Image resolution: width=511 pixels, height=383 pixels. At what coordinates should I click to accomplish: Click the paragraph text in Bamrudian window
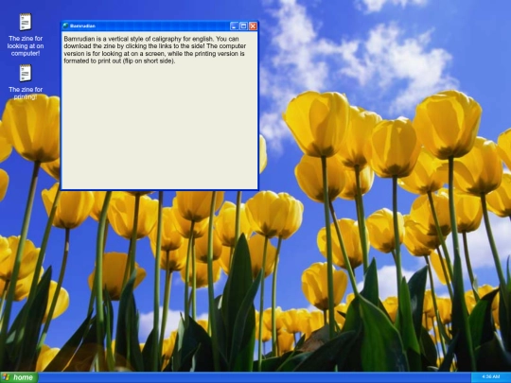coord(155,50)
